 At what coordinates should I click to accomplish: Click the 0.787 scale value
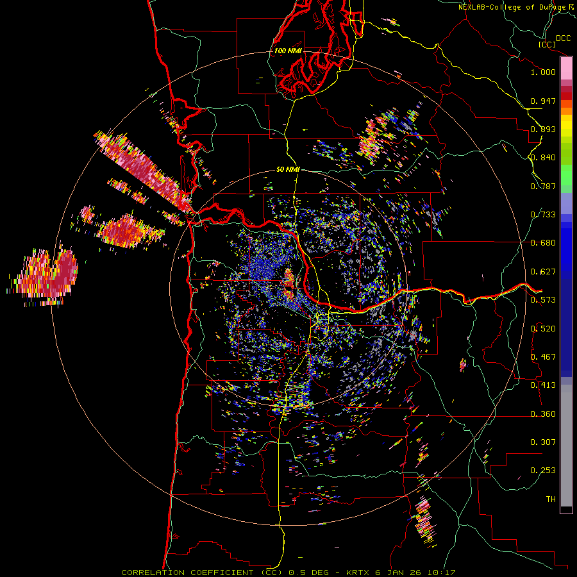[543, 186]
